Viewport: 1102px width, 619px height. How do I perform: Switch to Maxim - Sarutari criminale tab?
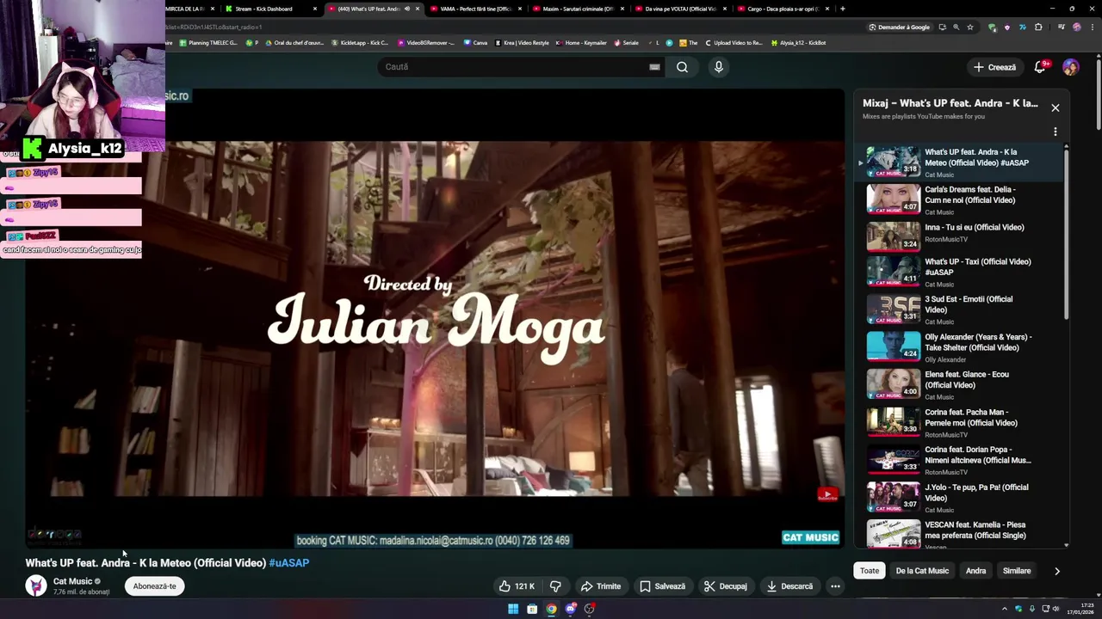578,9
